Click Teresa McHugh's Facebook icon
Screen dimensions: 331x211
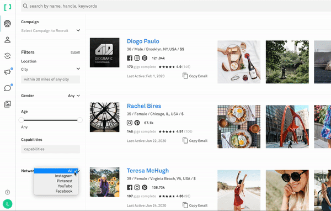(130, 187)
